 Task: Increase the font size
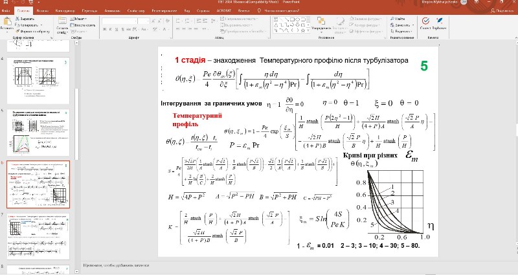153,21
